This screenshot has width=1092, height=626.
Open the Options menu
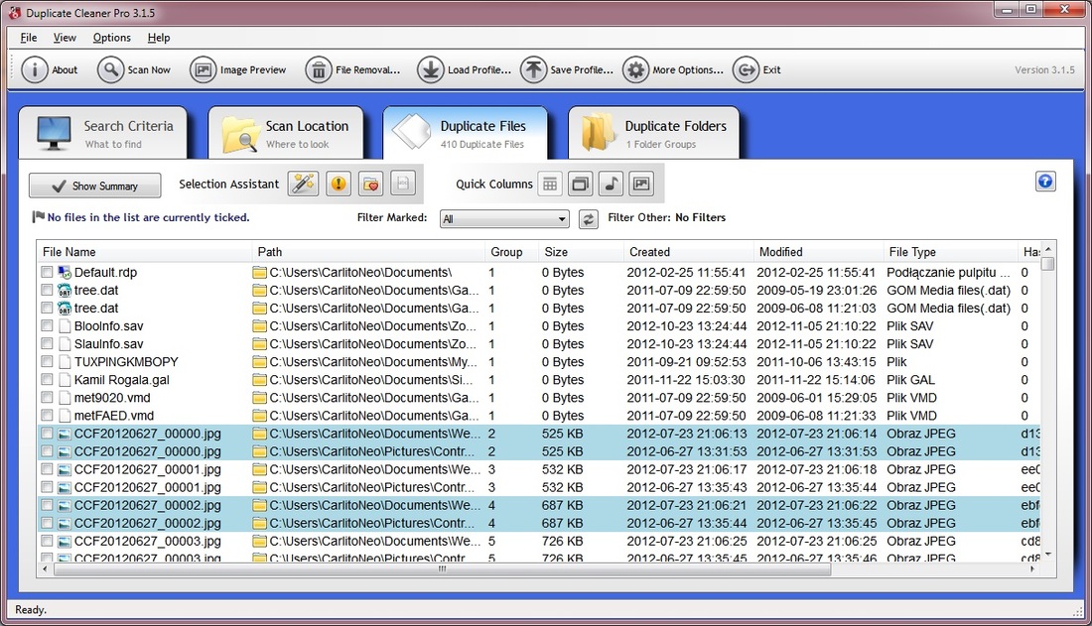pyautogui.click(x=111, y=38)
